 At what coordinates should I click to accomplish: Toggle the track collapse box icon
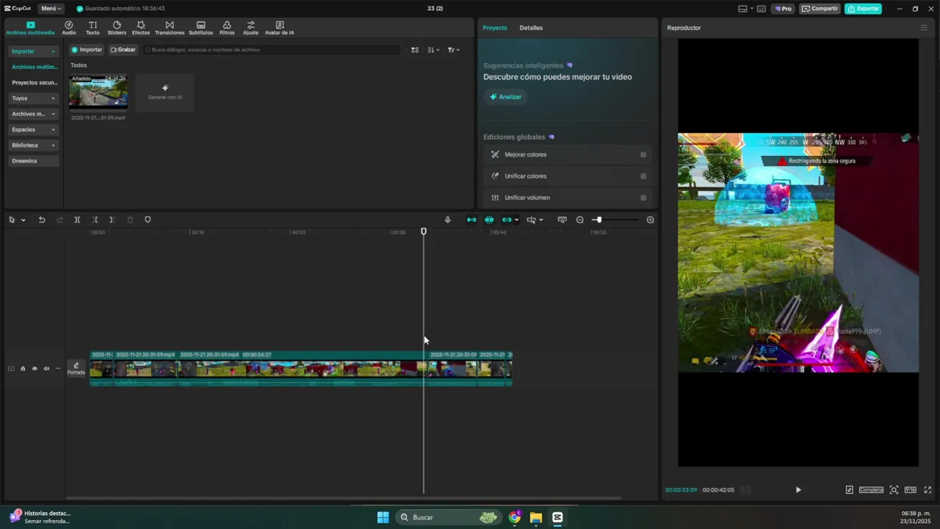[x=11, y=369]
